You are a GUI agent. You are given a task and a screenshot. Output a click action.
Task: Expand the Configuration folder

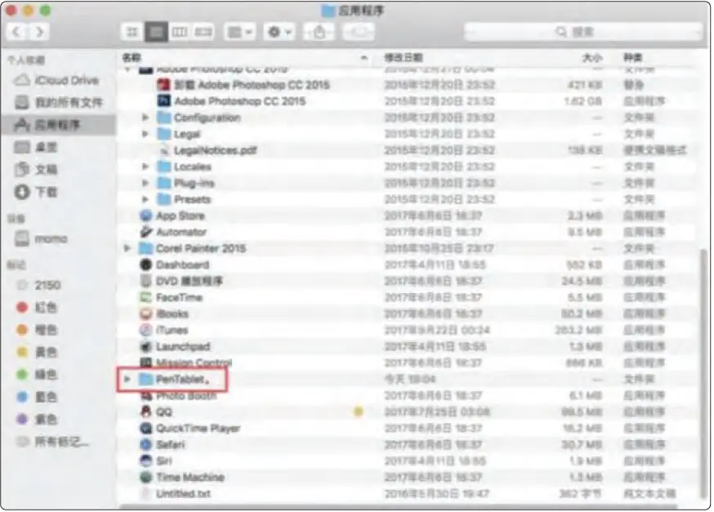tap(145, 118)
